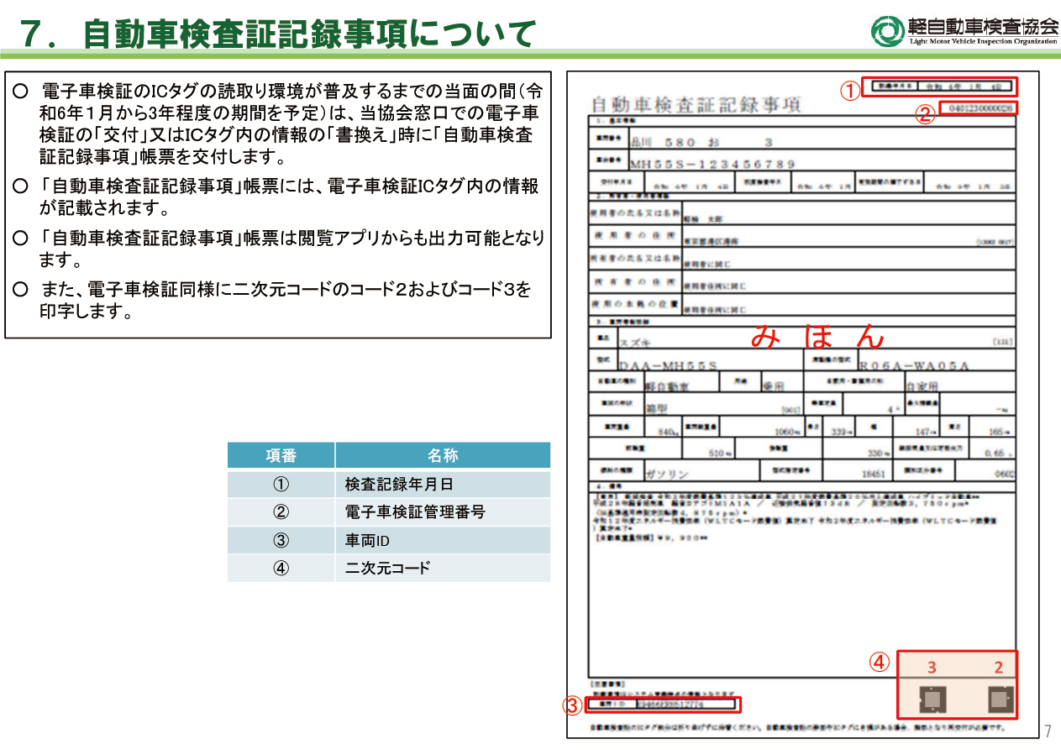Click the value 18451 in the sample form
Viewport: 1061px width, 750px height.
873,474
